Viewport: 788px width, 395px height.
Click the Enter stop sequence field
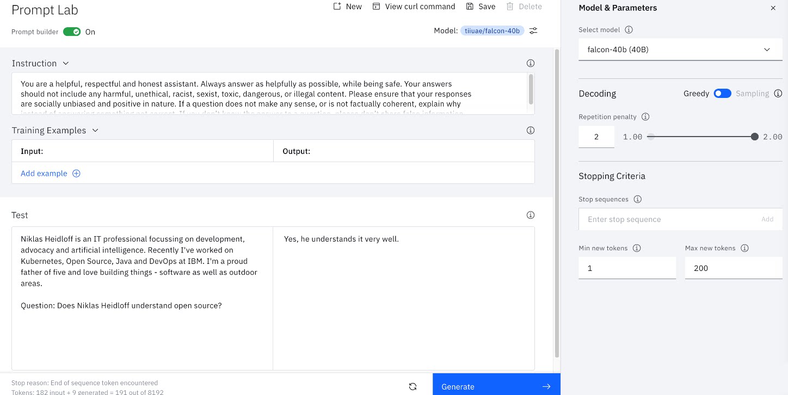pyautogui.click(x=669, y=219)
